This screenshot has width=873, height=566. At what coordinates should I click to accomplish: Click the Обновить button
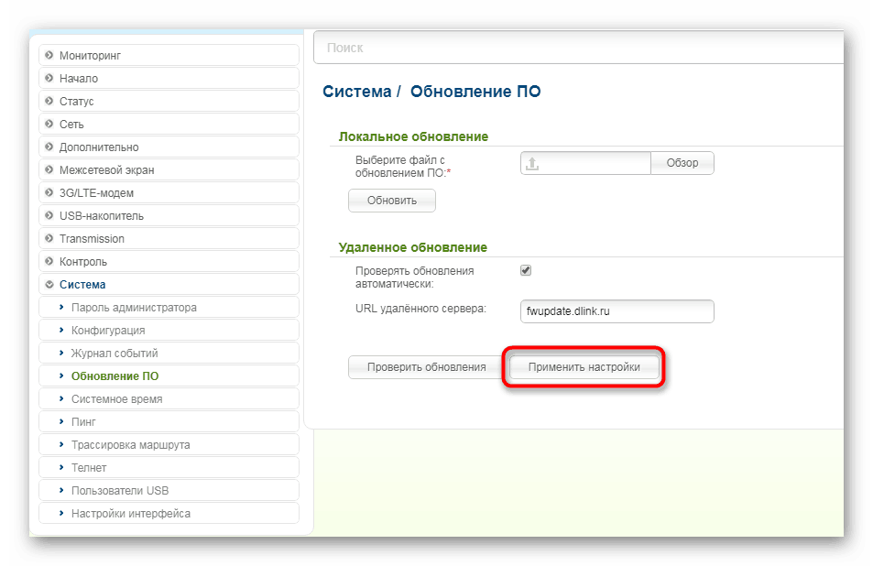click(x=392, y=201)
